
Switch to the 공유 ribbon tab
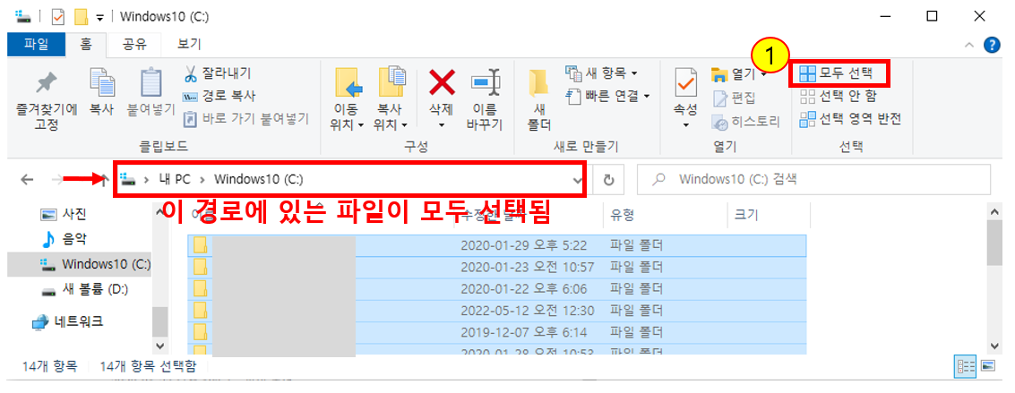pos(135,44)
